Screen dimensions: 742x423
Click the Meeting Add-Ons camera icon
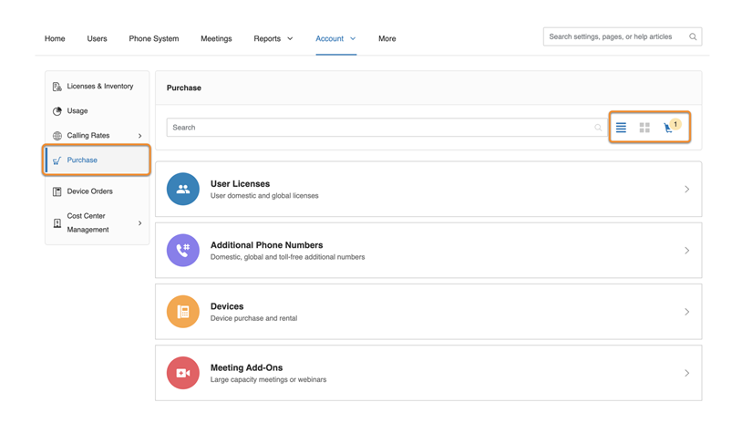pos(183,373)
